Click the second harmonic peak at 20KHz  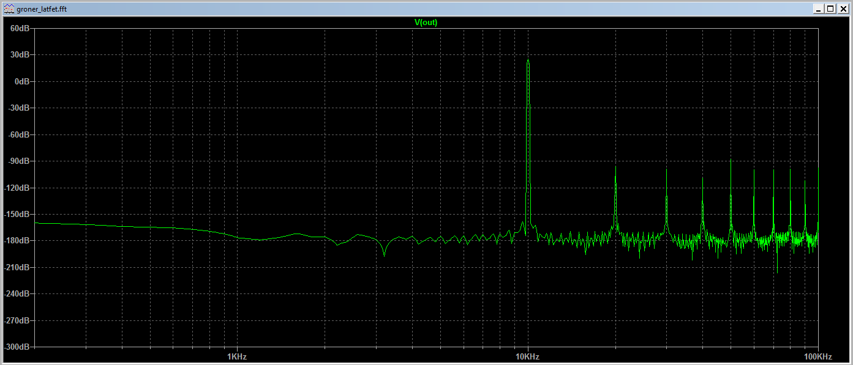615,168
